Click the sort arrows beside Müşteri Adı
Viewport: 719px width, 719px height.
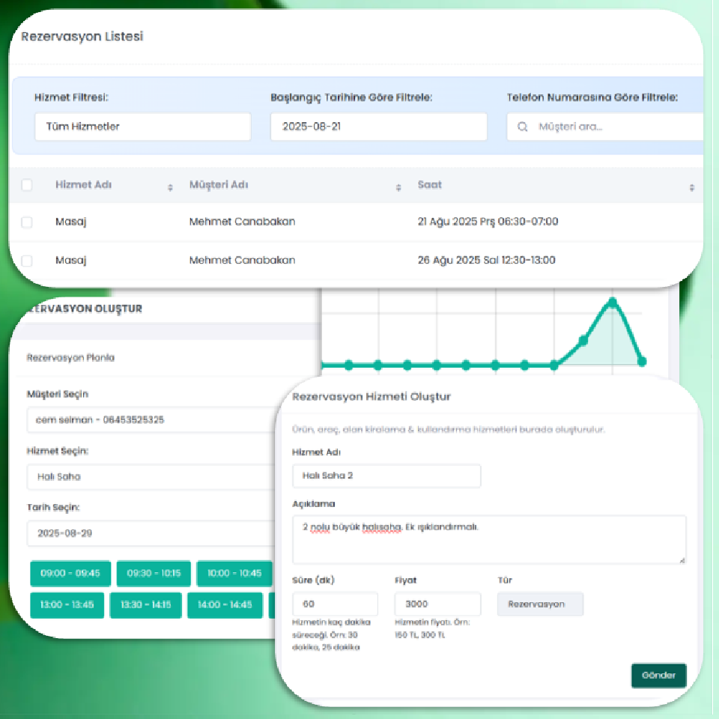coord(398,187)
